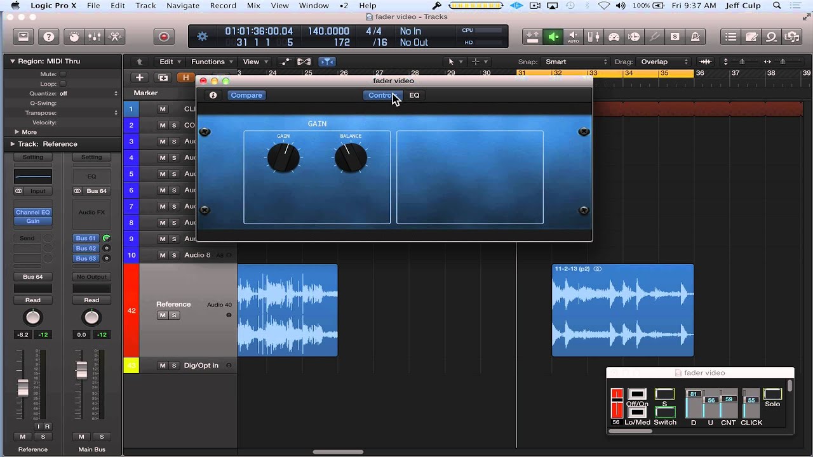
Task: Expand the More section triangle
Action: tap(17, 132)
